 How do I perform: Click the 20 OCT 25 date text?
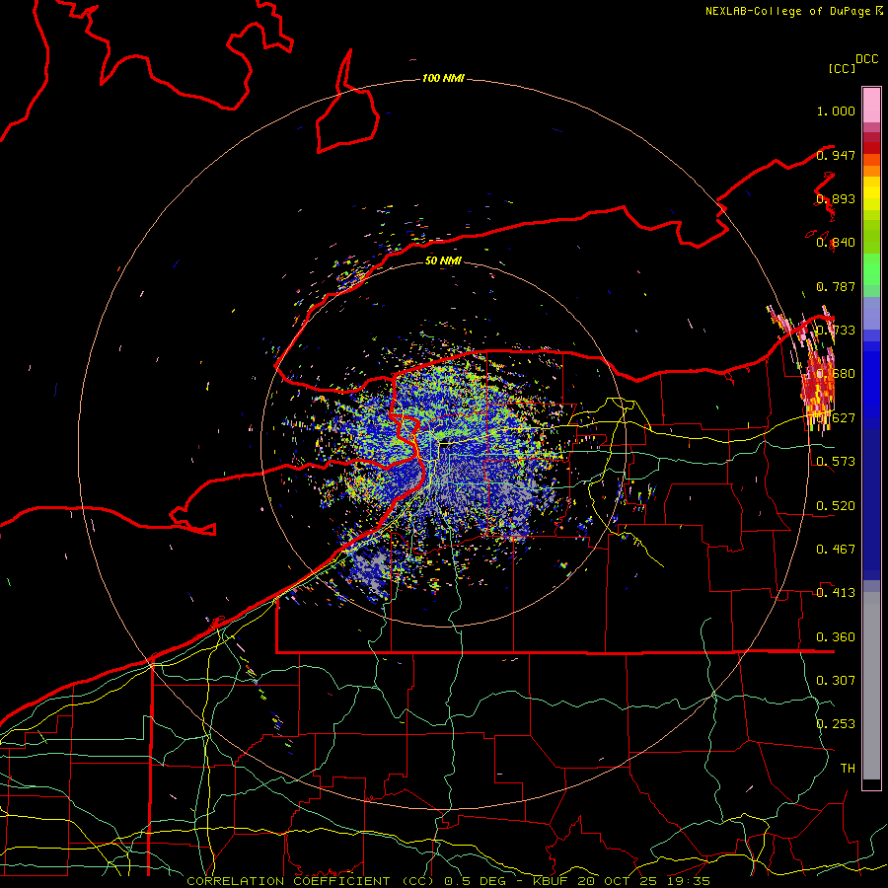point(616,881)
